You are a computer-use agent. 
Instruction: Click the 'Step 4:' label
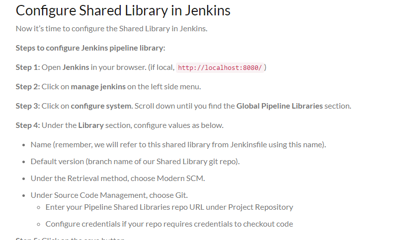click(28, 125)
